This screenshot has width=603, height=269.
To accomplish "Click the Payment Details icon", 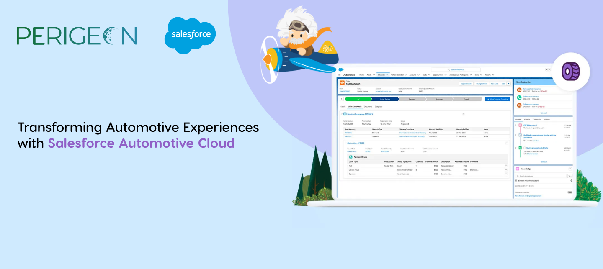I will (350, 157).
